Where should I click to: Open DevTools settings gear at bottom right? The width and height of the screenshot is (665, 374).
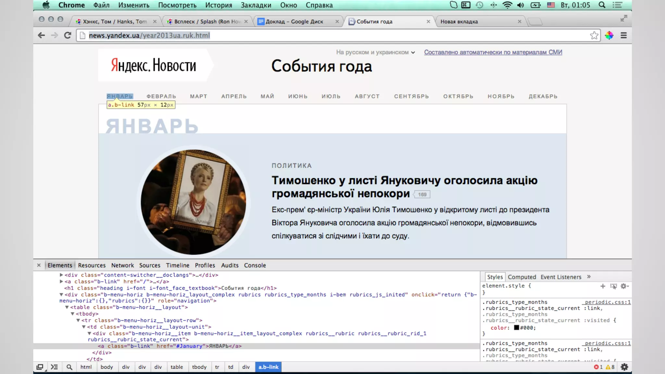[x=624, y=367]
